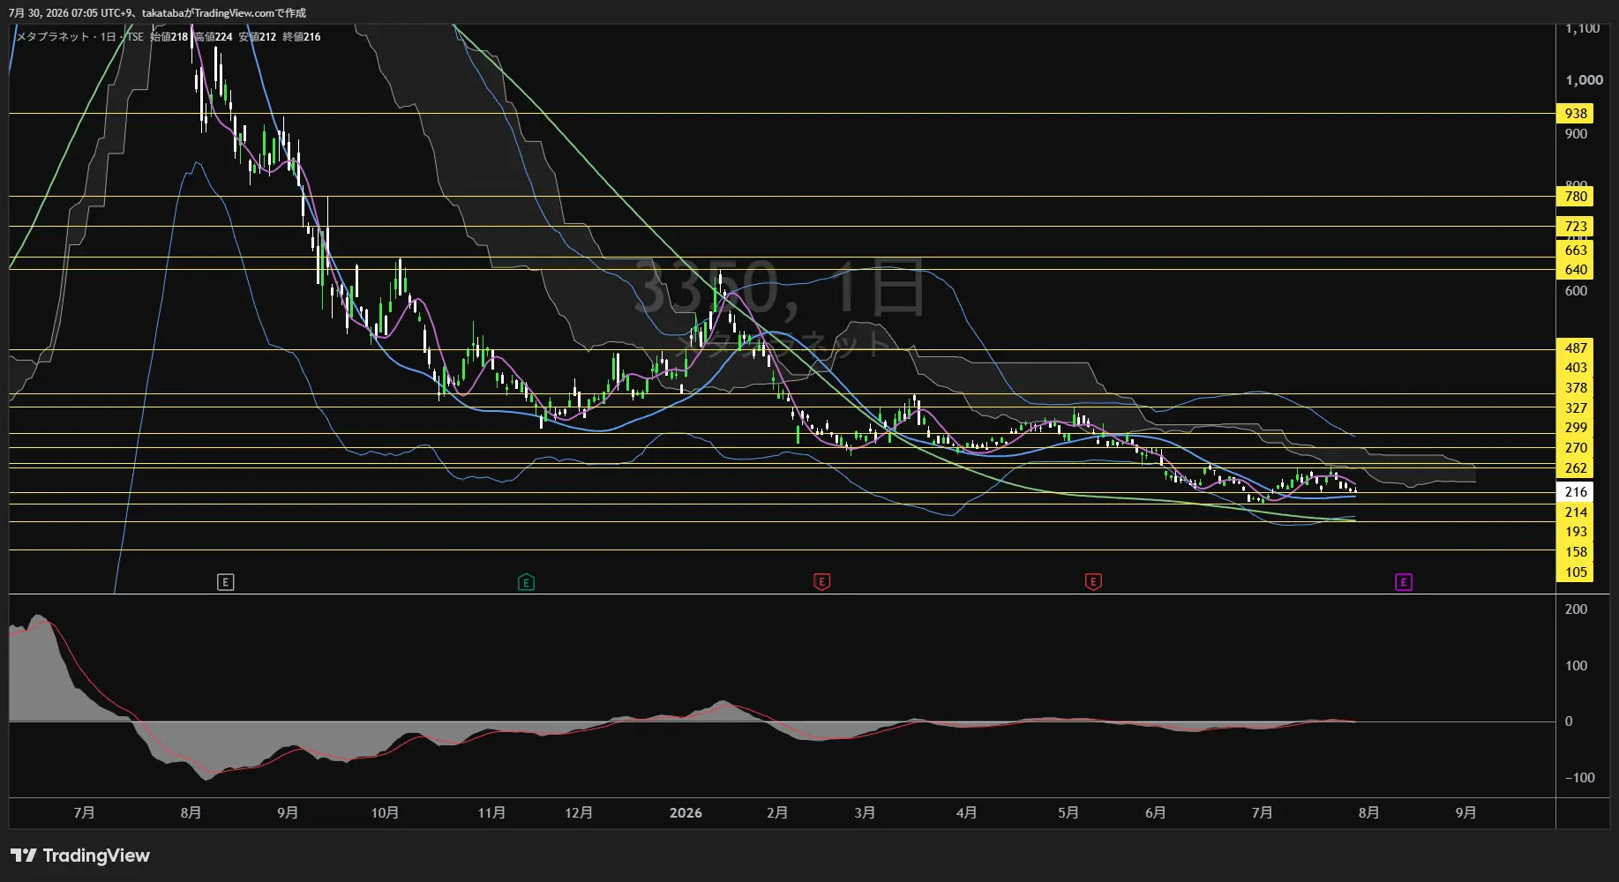Select the 780 price level label
This screenshot has width=1619, height=882.
coord(1575,197)
